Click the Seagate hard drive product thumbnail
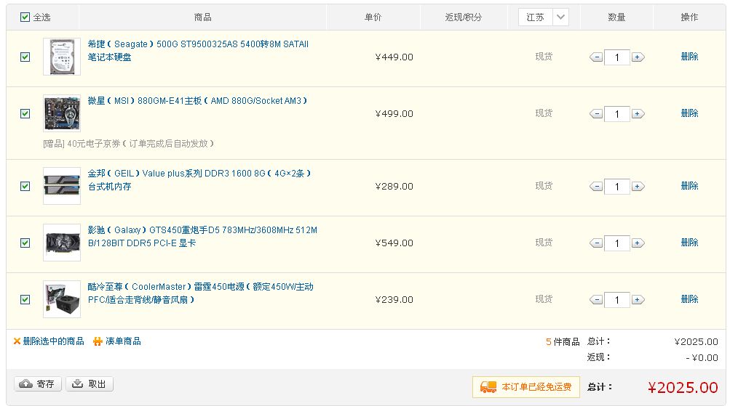The width and height of the screenshot is (730, 406). pyautogui.click(x=62, y=57)
